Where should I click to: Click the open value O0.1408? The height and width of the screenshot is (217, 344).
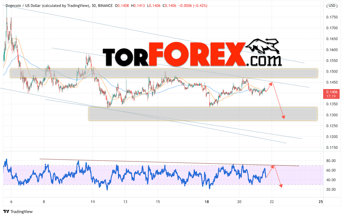point(122,6)
